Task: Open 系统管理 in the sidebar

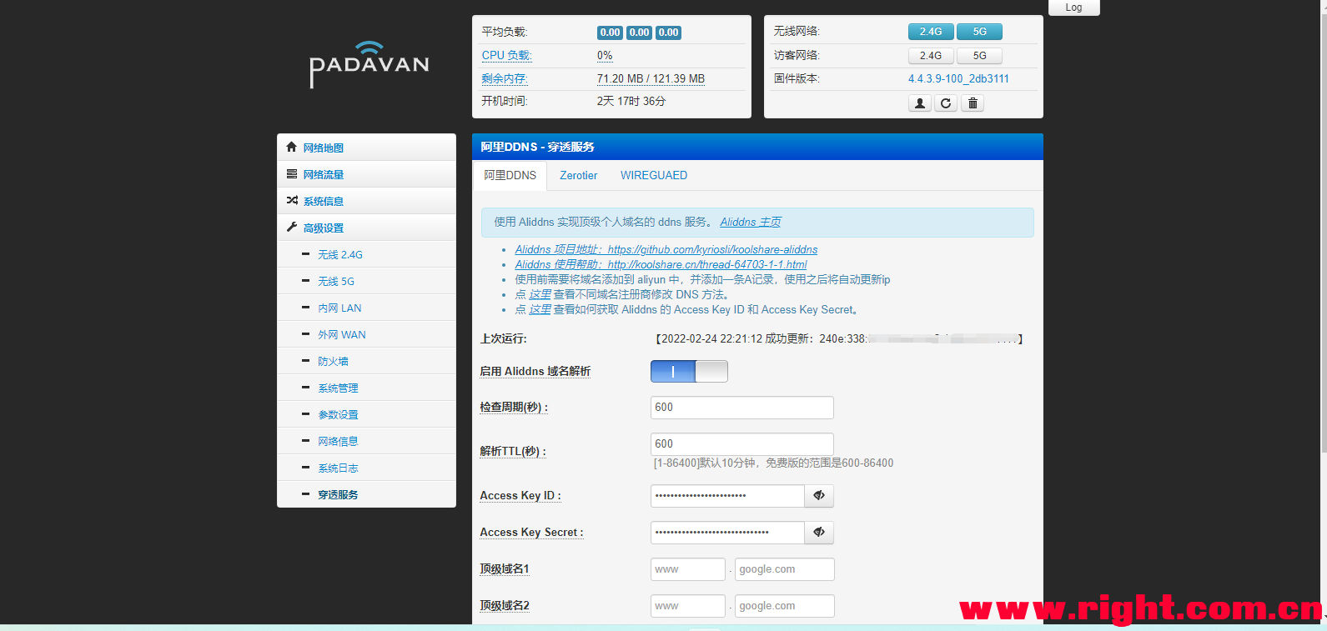Action: pyautogui.click(x=366, y=388)
